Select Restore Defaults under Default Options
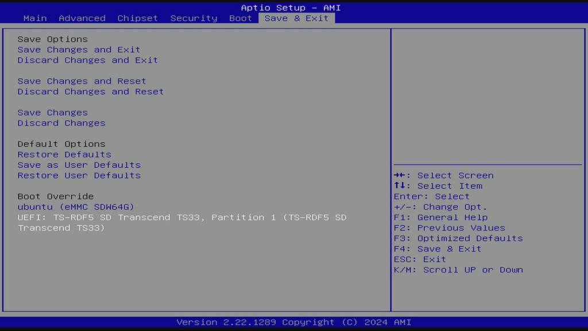Image resolution: width=588 pixels, height=331 pixels. coord(64,154)
